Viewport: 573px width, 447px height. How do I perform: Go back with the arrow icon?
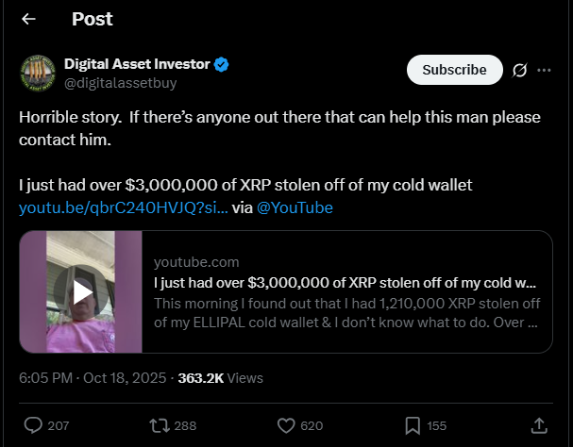click(29, 19)
